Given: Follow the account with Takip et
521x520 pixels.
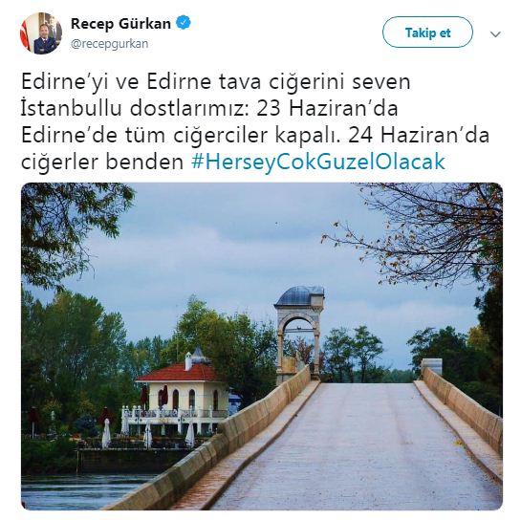Looking at the screenshot, I should click(427, 32).
